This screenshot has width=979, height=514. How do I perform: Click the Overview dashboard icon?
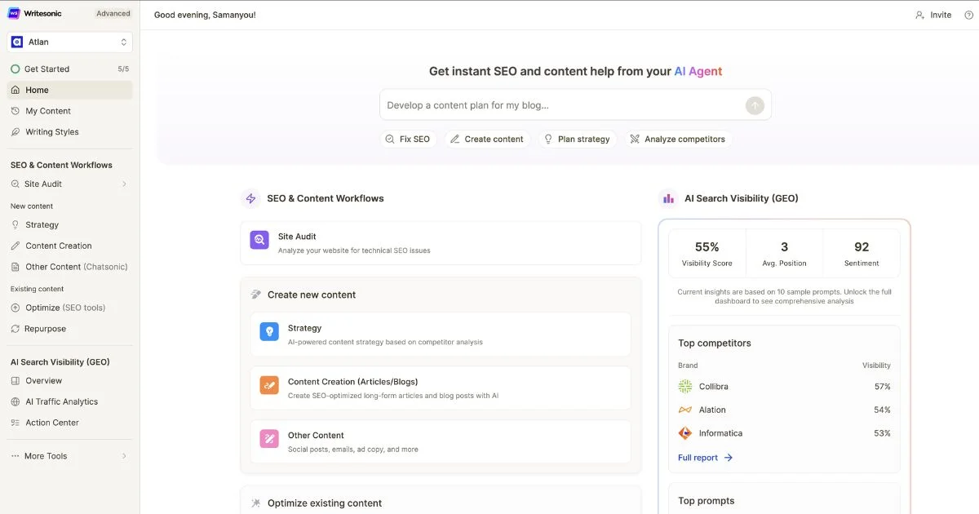click(16, 381)
